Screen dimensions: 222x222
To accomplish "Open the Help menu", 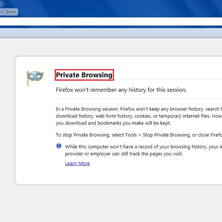I will pyautogui.click(x=11, y=12).
